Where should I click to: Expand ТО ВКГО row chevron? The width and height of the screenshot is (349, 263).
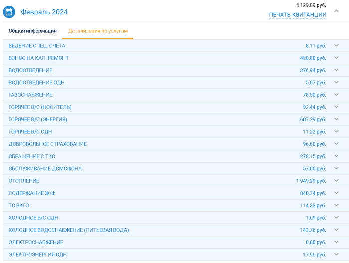[x=336, y=205]
